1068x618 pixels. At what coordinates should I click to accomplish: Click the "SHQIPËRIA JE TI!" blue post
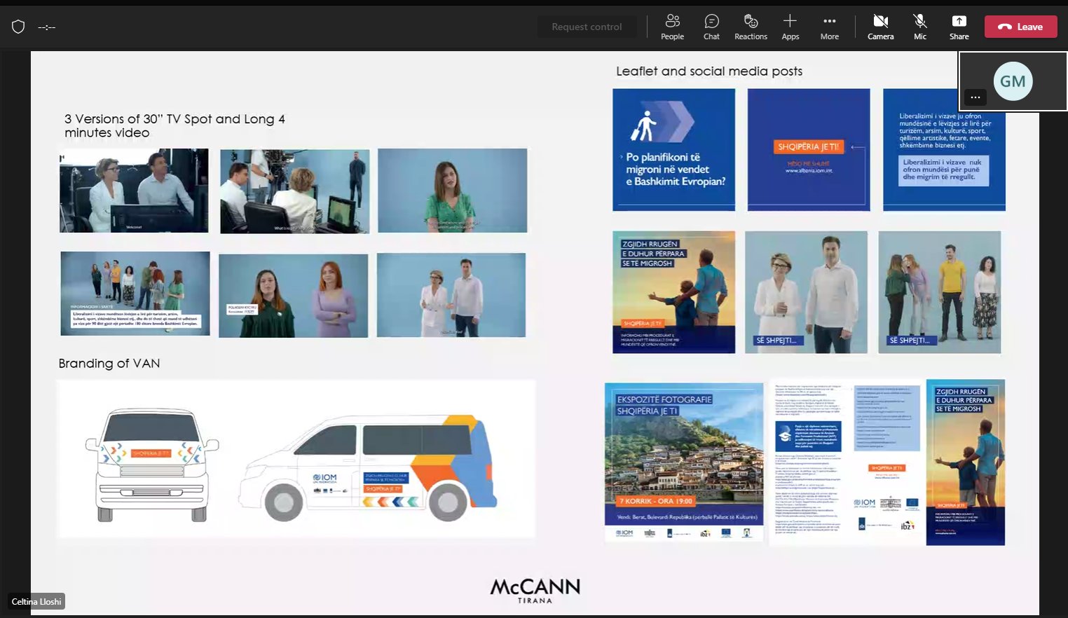[x=809, y=149]
